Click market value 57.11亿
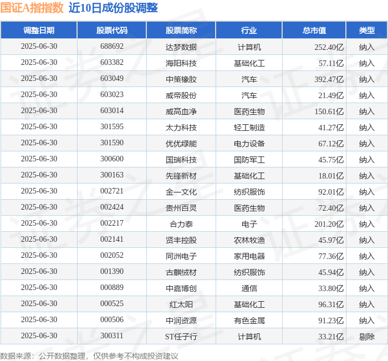This screenshot has height=361, width=388. click(331, 63)
